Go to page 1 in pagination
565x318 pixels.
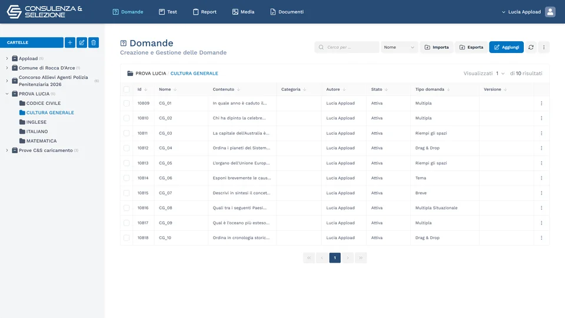335,258
